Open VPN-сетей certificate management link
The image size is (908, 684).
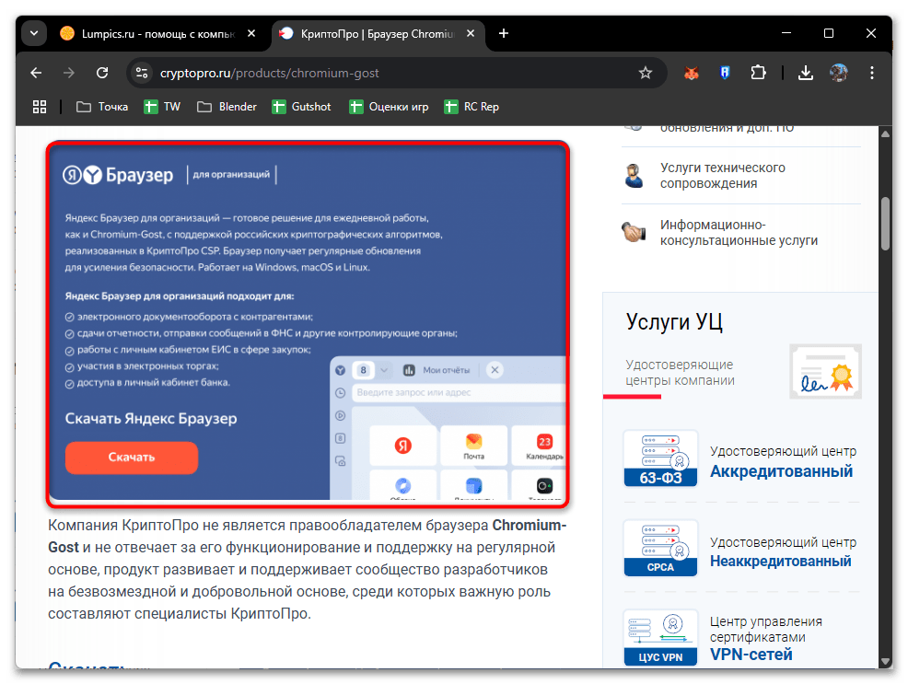click(x=751, y=655)
